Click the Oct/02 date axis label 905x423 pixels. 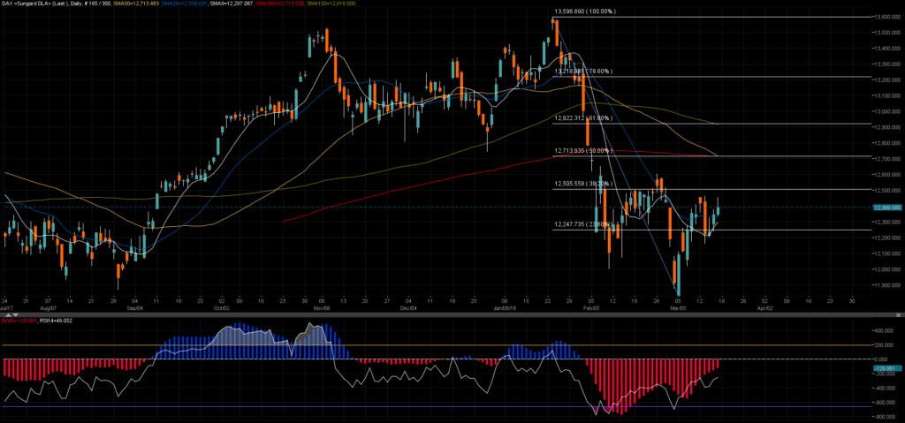(220, 308)
